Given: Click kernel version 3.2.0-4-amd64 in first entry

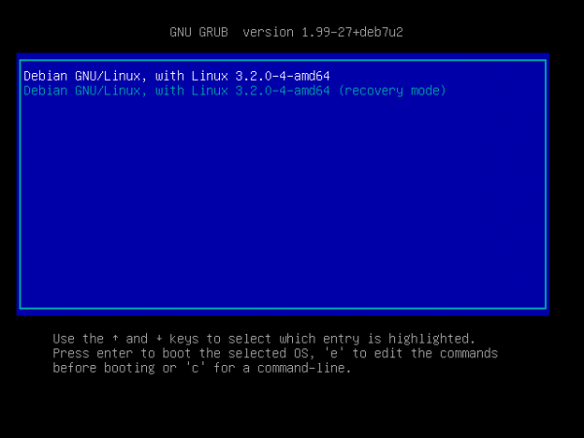Looking at the screenshot, I should [282, 76].
